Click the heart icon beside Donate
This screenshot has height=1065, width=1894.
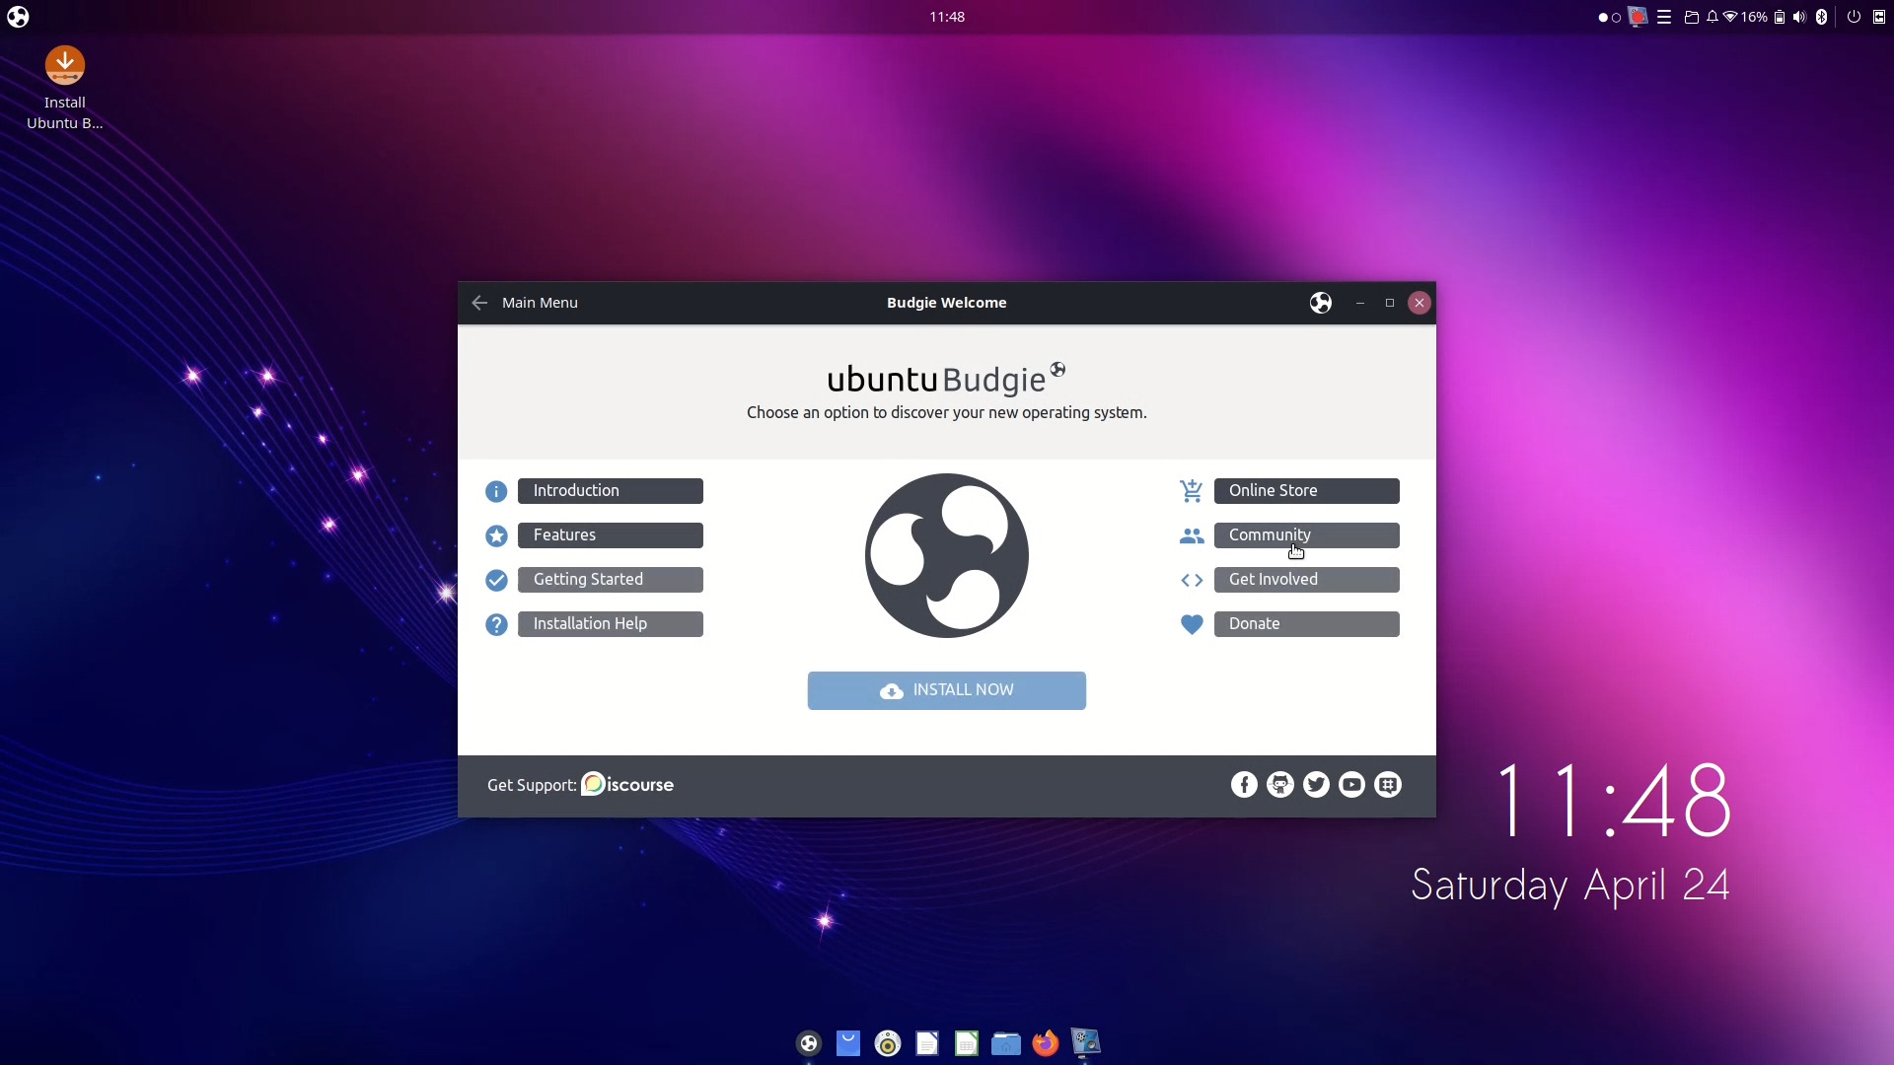point(1192,624)
